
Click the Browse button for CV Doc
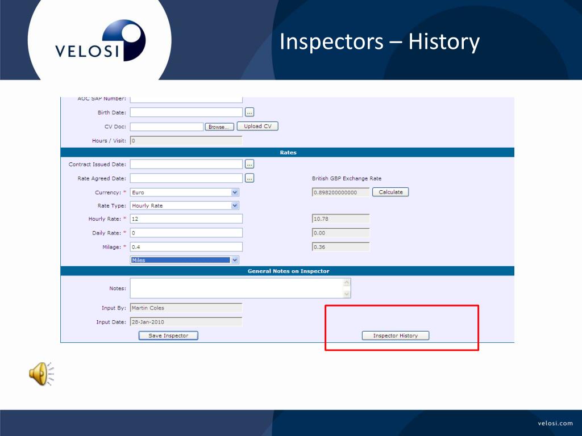point(219,127)
